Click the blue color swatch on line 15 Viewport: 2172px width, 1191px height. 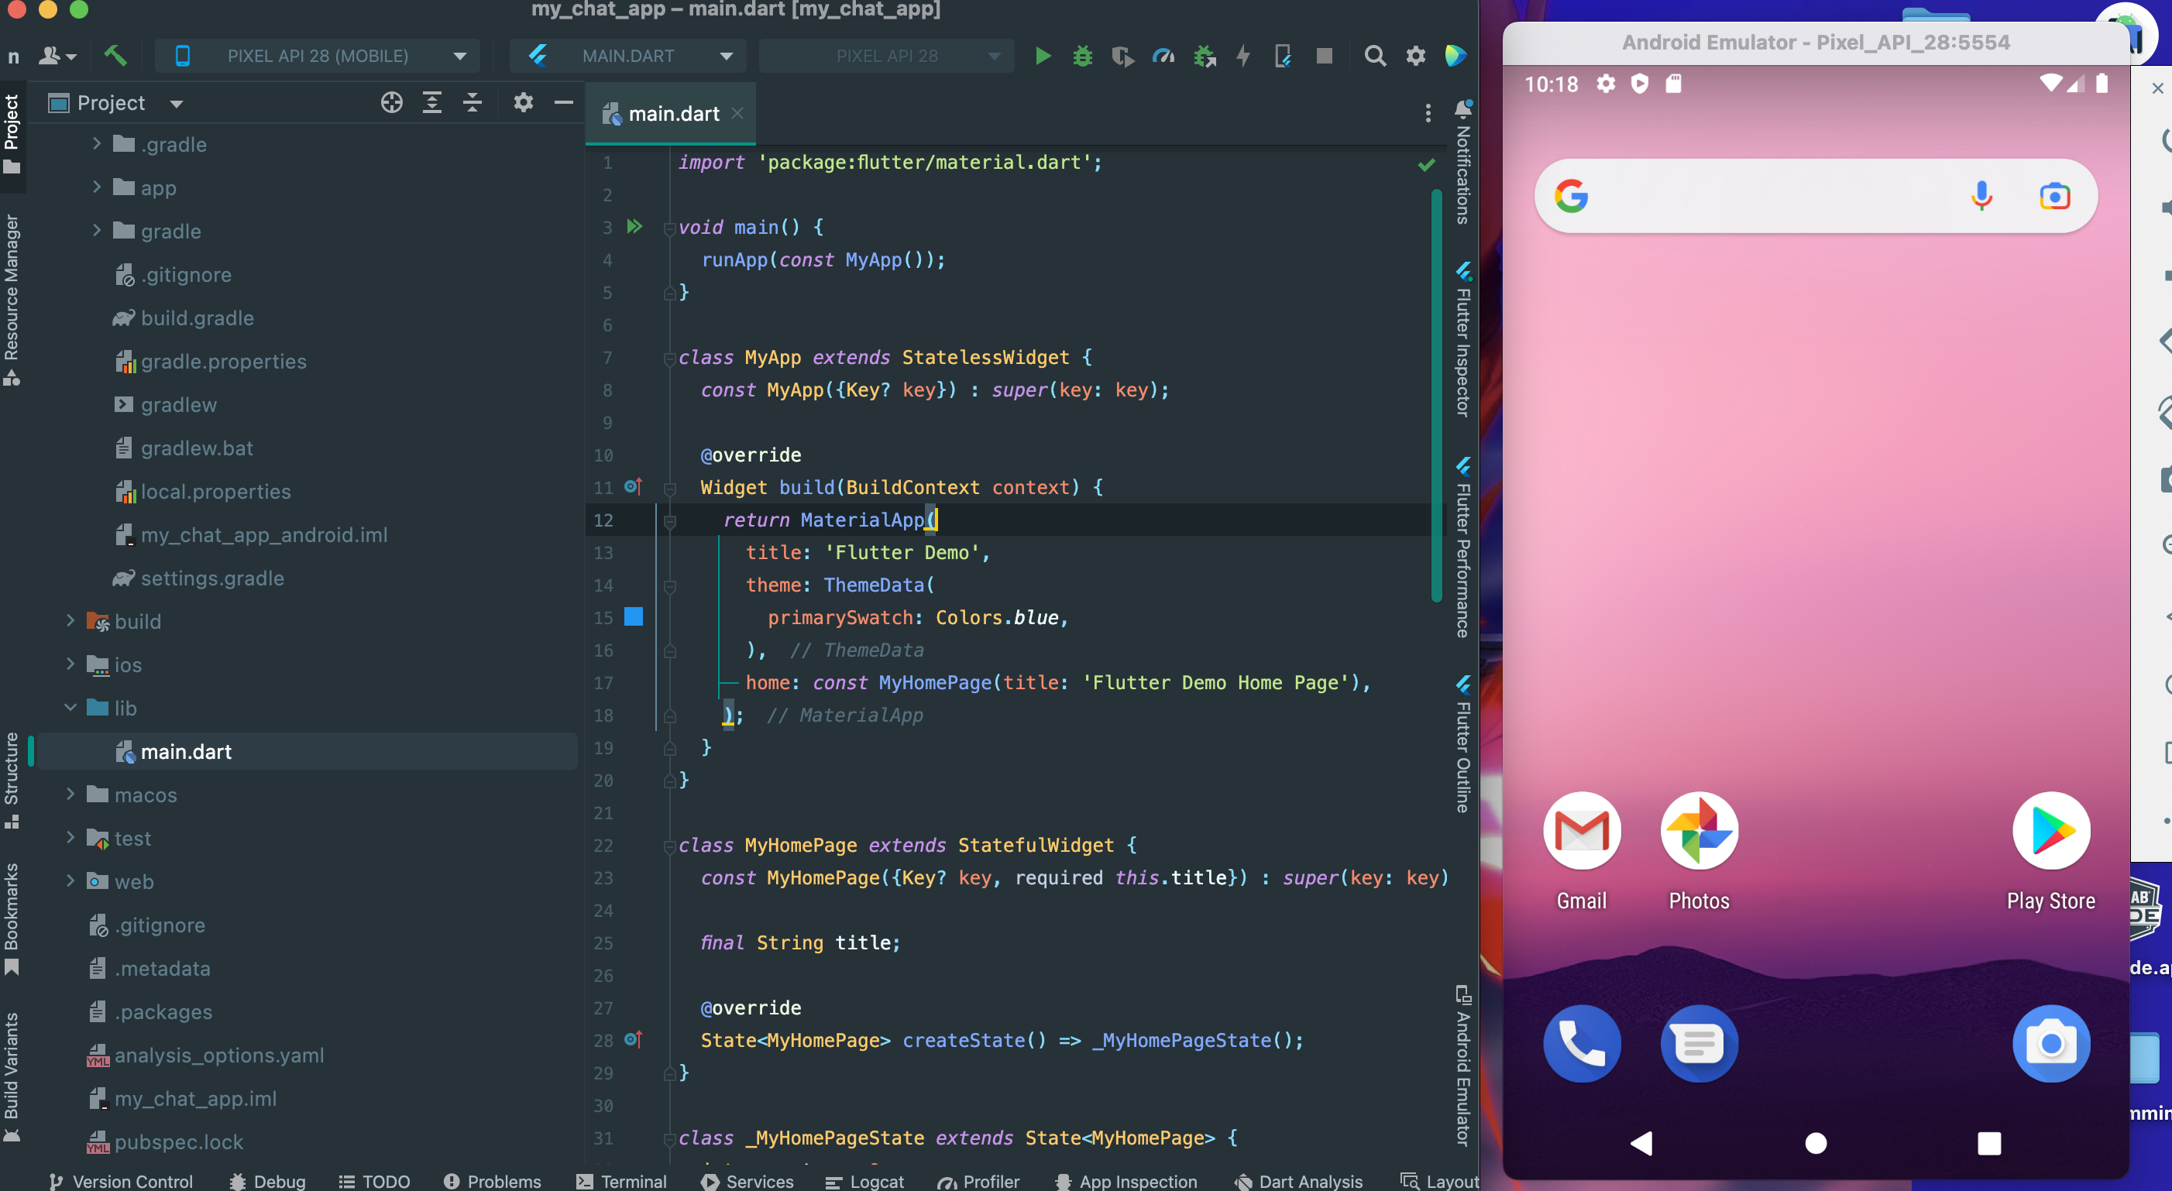[633, 617]
